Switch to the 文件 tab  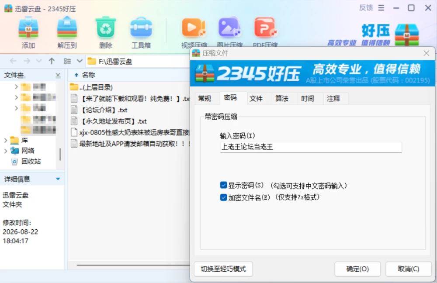pyautogui.click(x=256, y=98)
